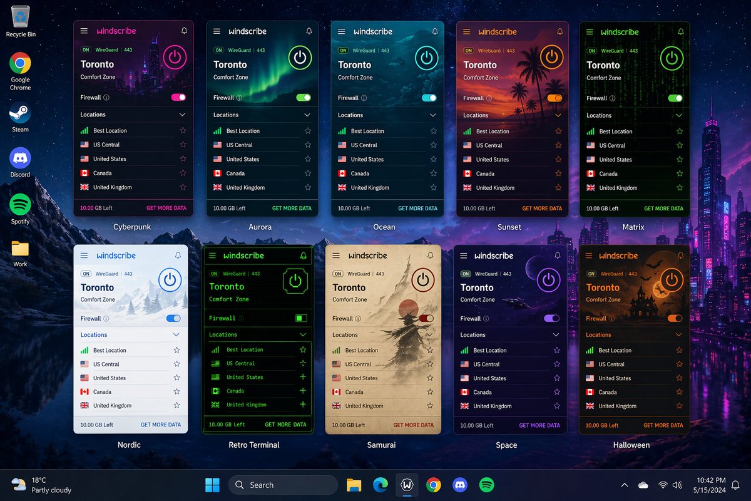Open the hamburger menu in Aurora window

(217, 31)
